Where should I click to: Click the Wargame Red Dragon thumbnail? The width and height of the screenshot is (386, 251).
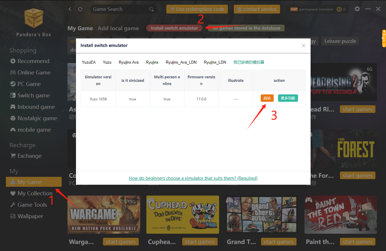pyautogui.click(x=104, y=215)
